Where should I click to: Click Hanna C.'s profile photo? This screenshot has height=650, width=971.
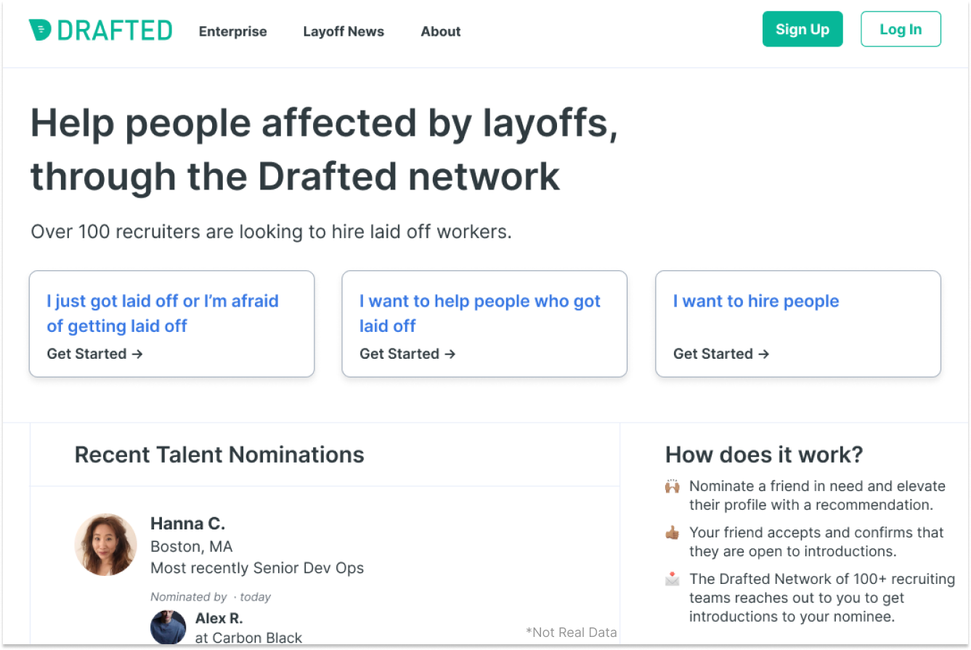106,545
